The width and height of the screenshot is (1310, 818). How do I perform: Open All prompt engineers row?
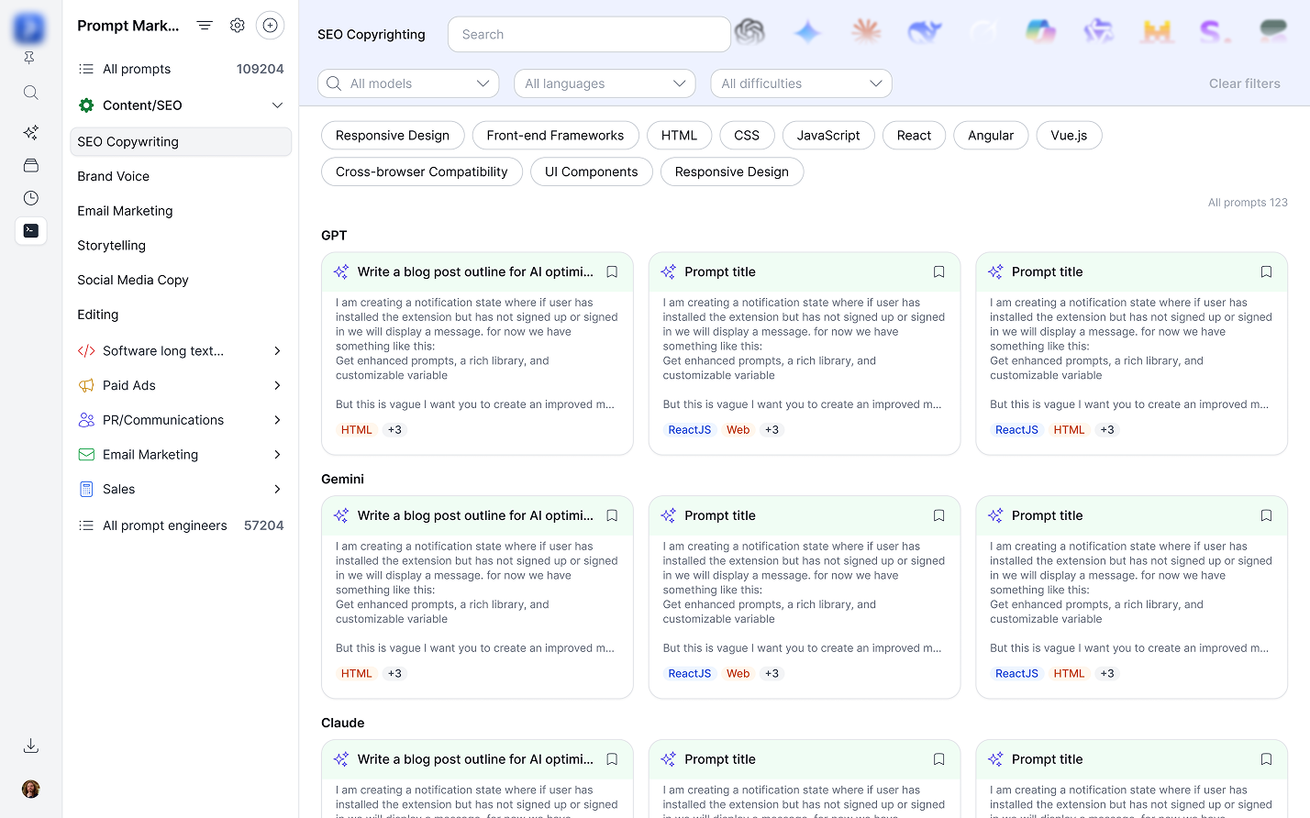point(181,525)
